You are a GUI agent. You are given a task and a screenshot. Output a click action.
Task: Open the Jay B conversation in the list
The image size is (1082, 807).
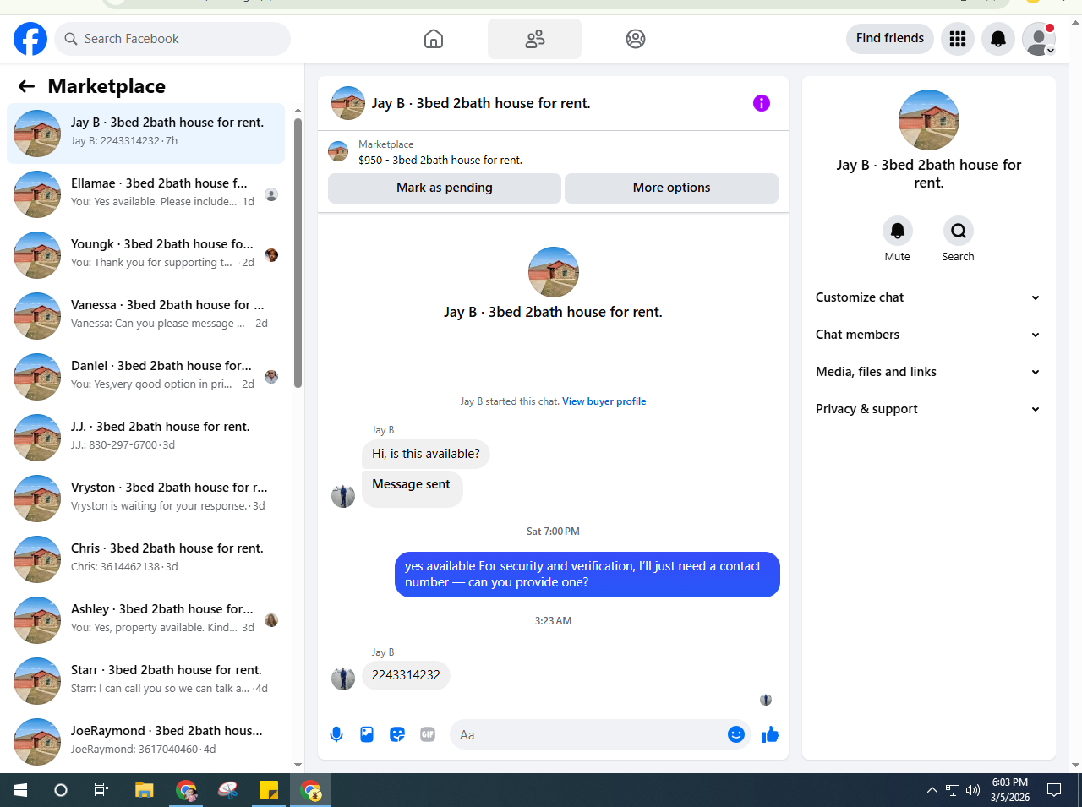pyautogui.click(x=145, y=133)
